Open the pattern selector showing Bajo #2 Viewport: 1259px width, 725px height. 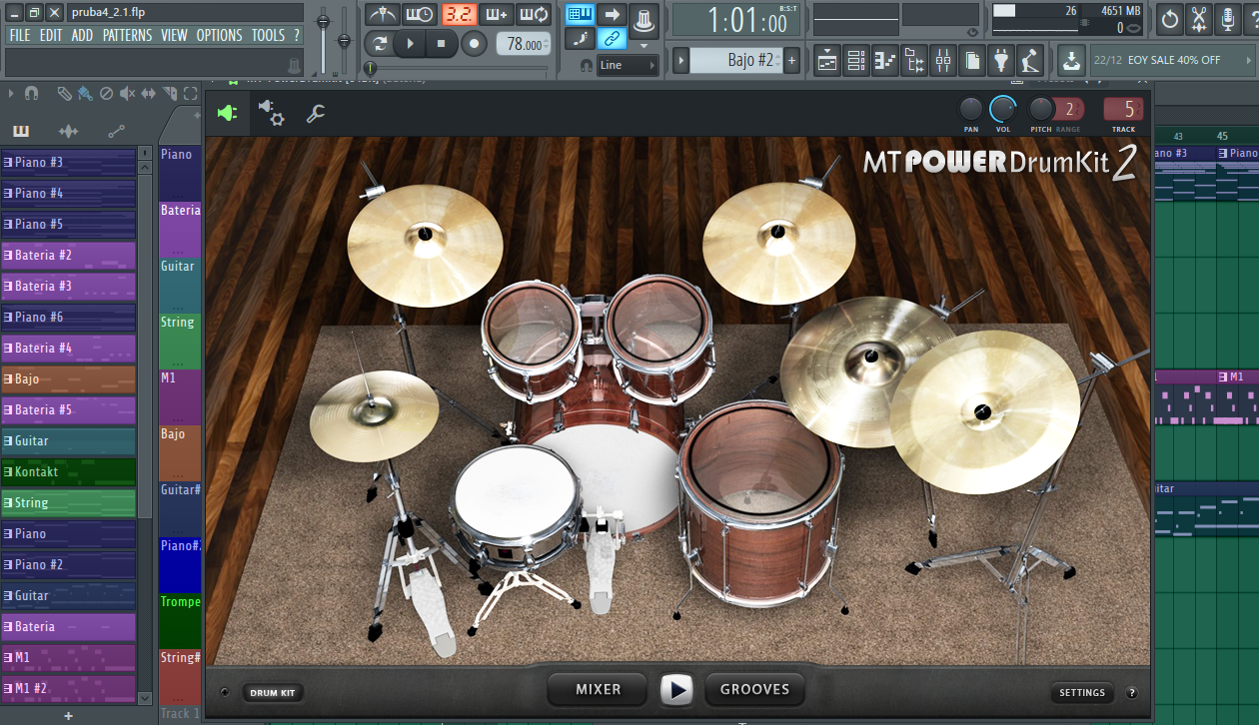(x=736, y=60)
